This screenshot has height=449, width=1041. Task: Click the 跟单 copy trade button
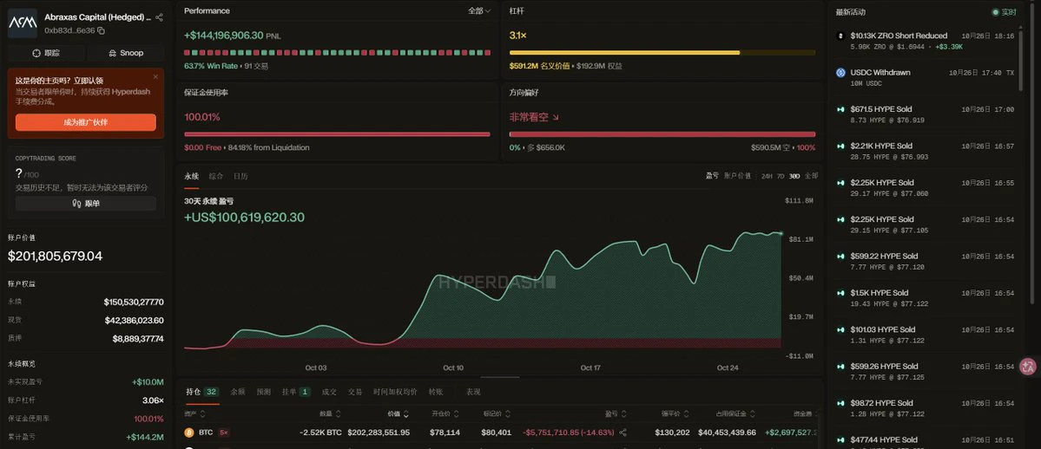[86, 204]
